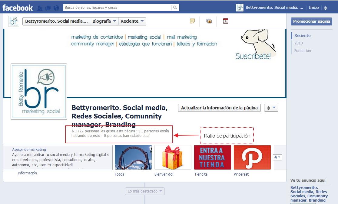Image resolution: width=338 pixels, height=204 pixels.
Task: Open the Entra a Nuestra Tienda thumbnail
Action: [213, 157]
